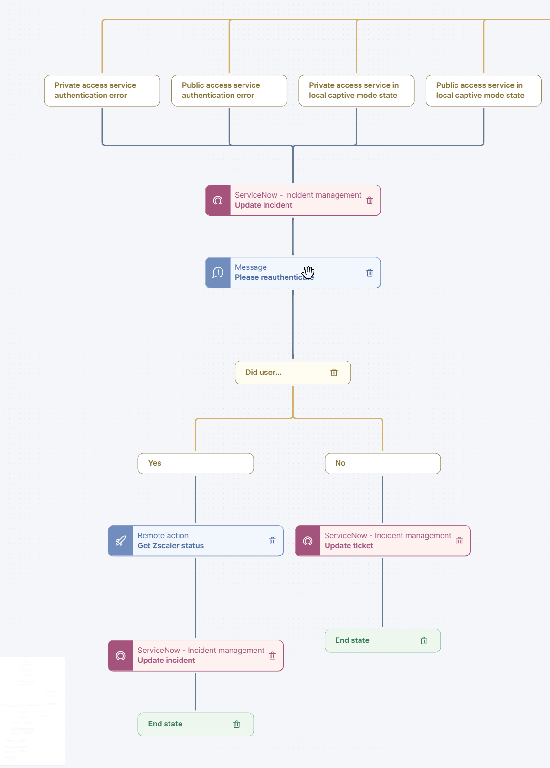Click trash icon on Please reauthenticate message
Image resolution: width=550 pixels, height=768 pixels.
(370, 273)
